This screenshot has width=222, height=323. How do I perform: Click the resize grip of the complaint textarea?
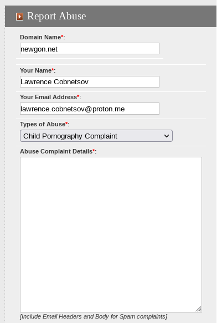click(199, 309)
